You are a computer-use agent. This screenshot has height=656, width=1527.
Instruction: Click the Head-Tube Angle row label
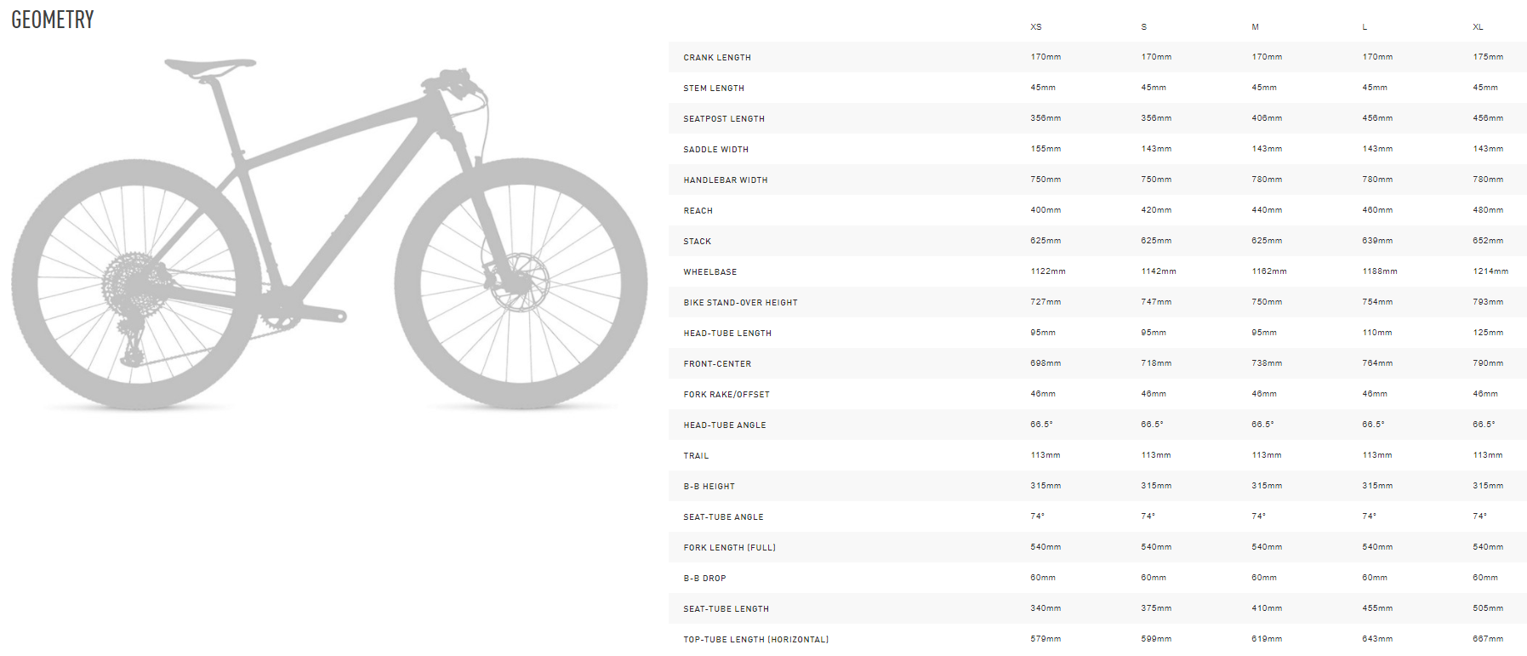[724, 425]
